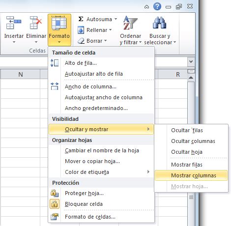
Task: Click the Formato de celdas icon
Action: coord(55,217)
